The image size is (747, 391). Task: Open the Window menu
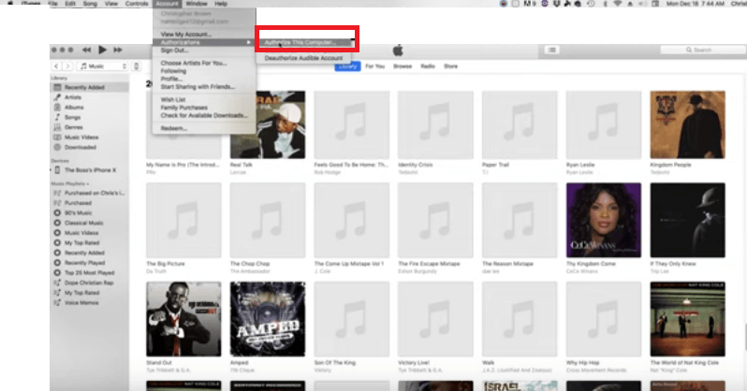pyautogui.click(x=197, y=4)
